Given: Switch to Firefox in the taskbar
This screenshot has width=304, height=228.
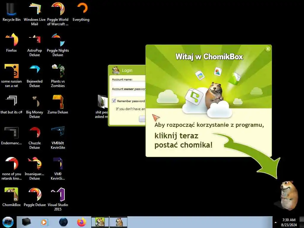Looking at the screenshot, I should [x=82, y=222].
